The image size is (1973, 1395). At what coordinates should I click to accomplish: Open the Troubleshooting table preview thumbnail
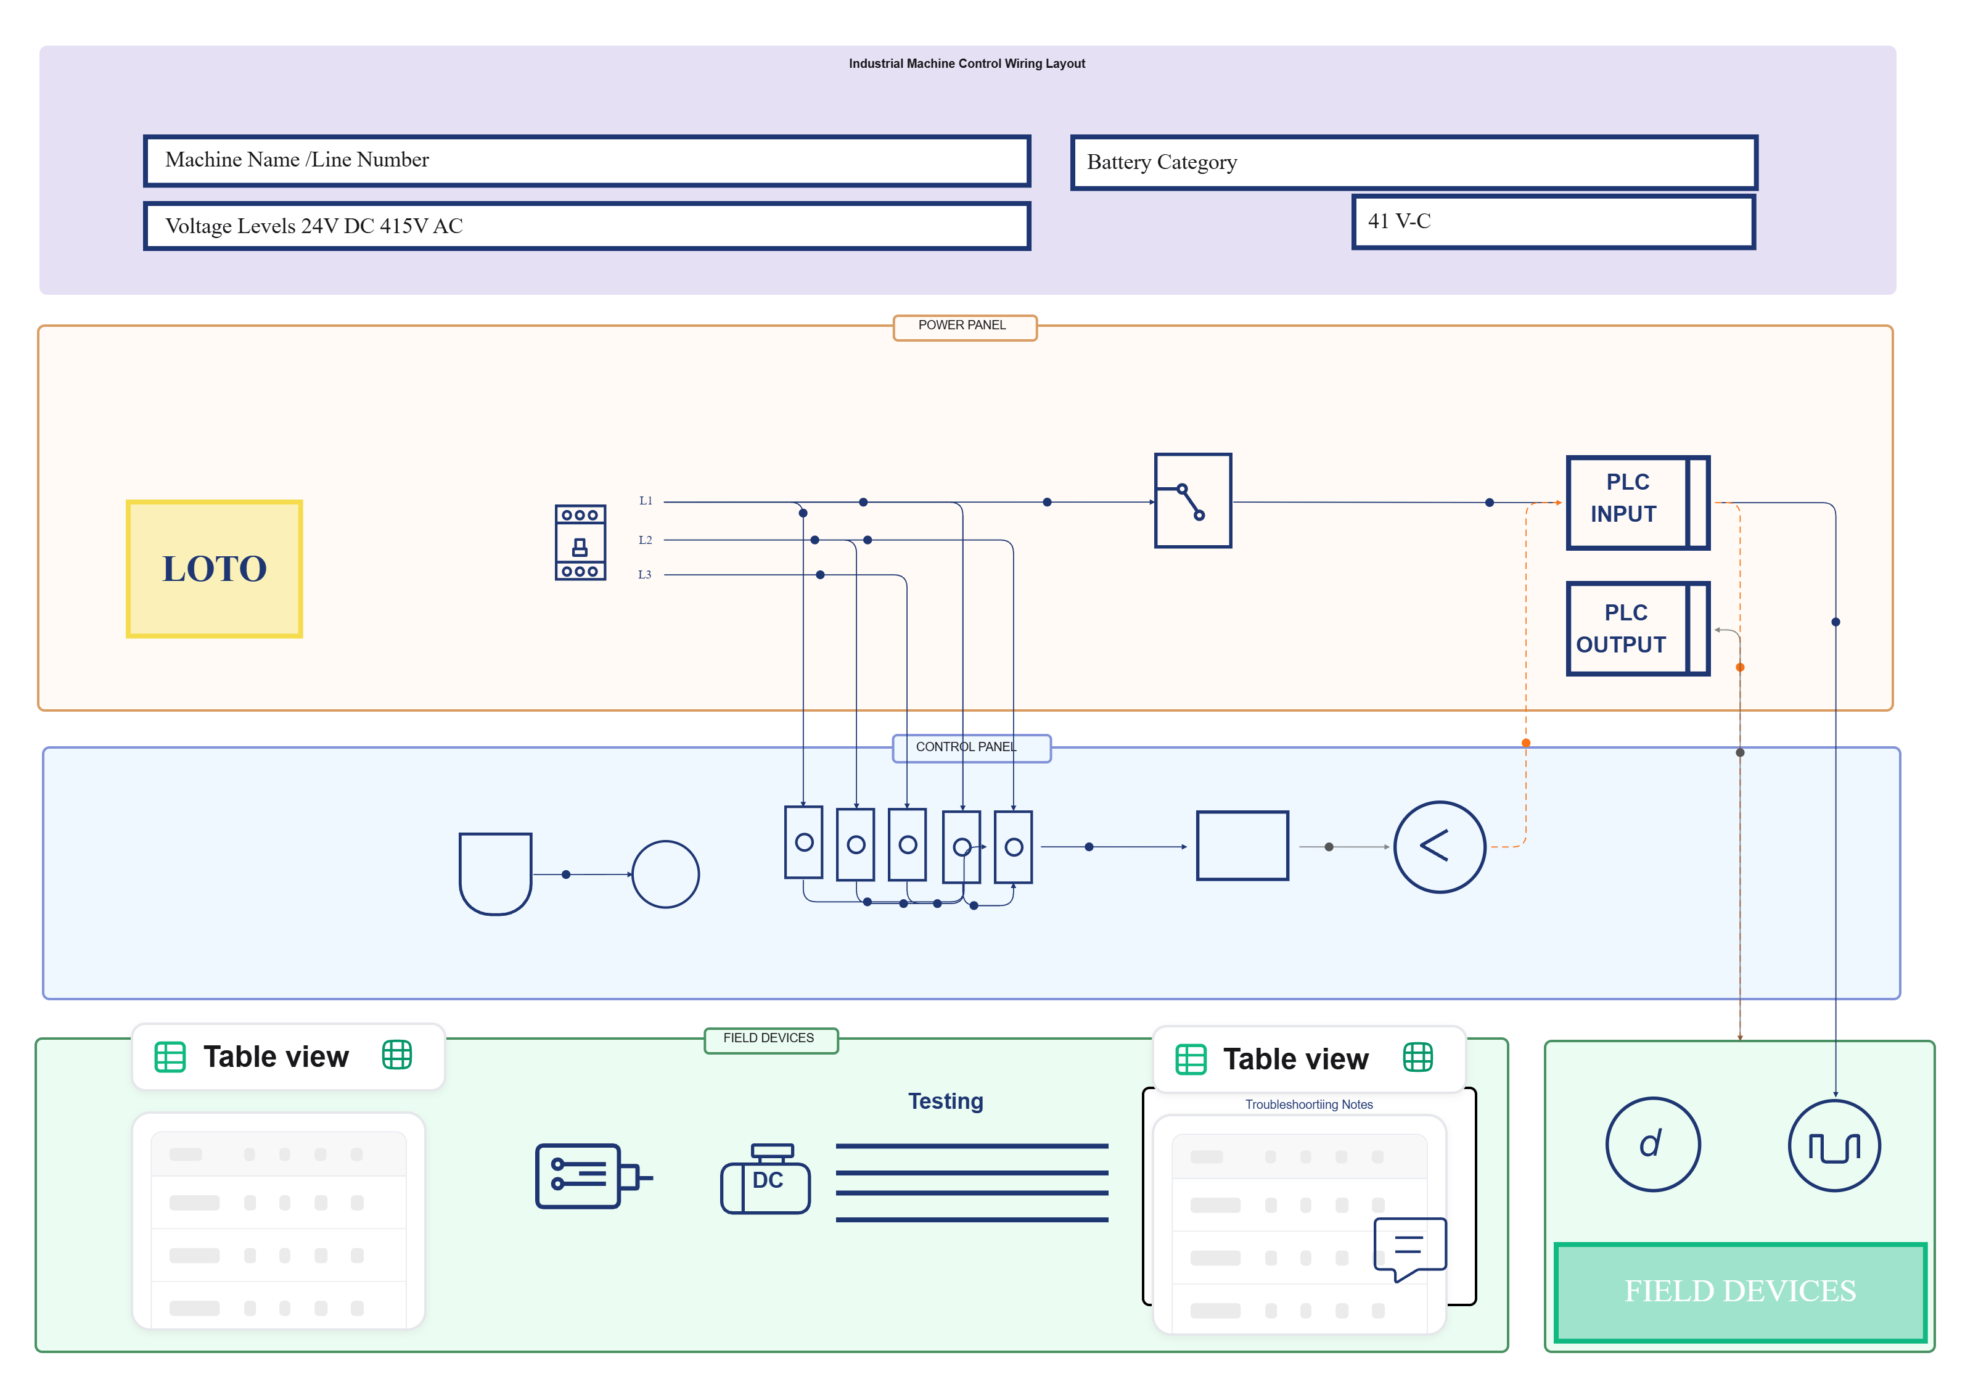[x=1298, y=1224]
